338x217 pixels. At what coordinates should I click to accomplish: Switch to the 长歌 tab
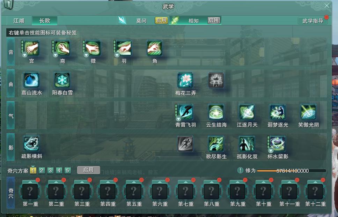pos(45,21)
